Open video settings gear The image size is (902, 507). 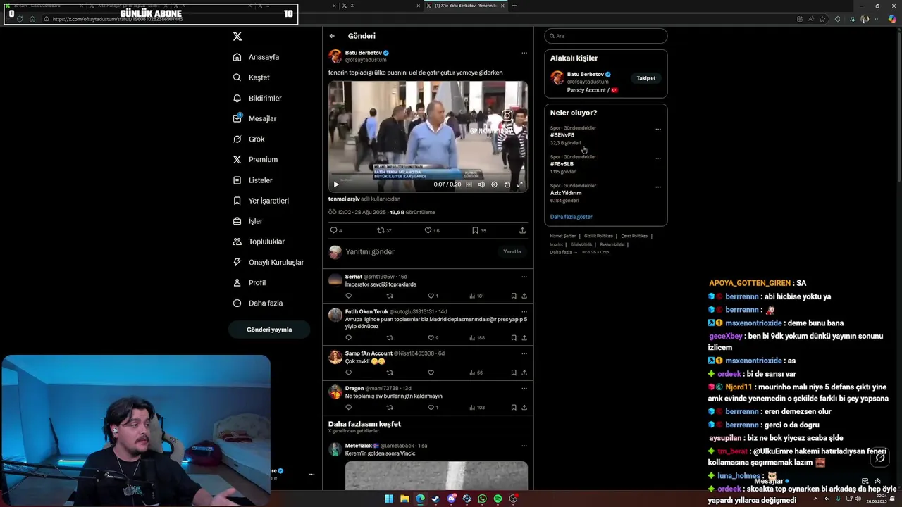click(494, 184)
